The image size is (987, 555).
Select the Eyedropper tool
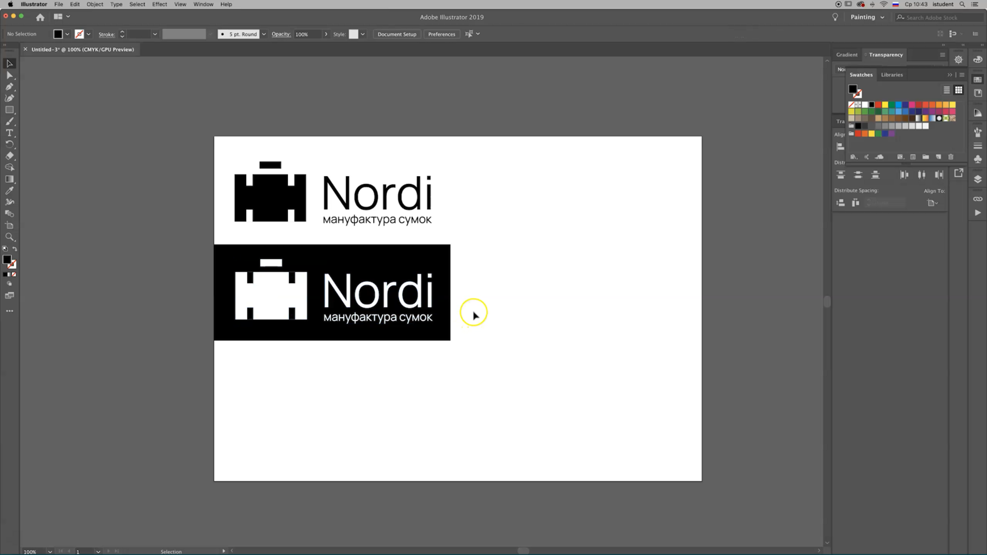(9, 191)
